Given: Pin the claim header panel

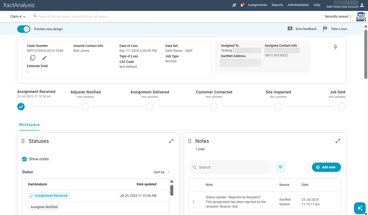Looking at the screenshot, I should (x=335, y=47).
